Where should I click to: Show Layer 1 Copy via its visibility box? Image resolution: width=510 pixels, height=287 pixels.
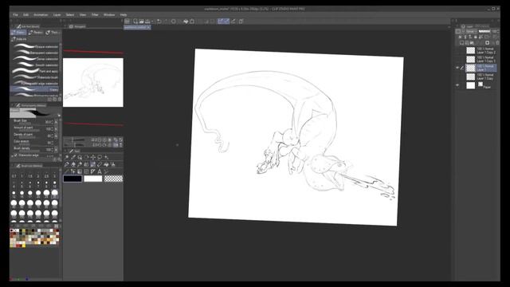click(457, 77)
